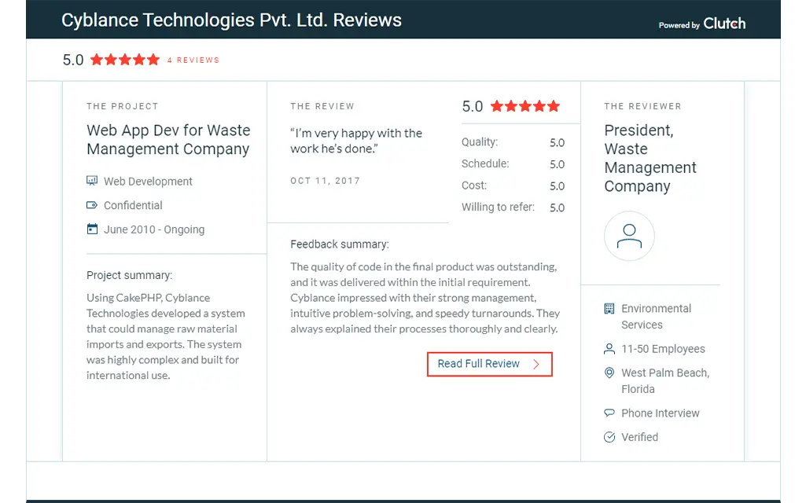The image size is (806, 503).
Task: Click the Confidential price tag icon
Action: click(92, 205)
